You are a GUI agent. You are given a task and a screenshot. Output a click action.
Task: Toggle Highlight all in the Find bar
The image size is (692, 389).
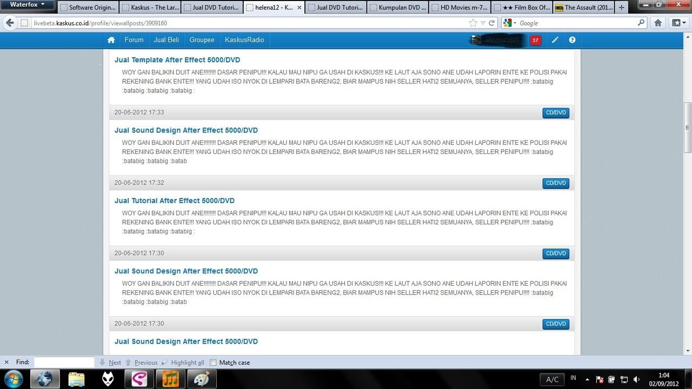(183, 363)
